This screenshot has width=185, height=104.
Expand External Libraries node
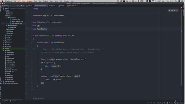point(2,81)
